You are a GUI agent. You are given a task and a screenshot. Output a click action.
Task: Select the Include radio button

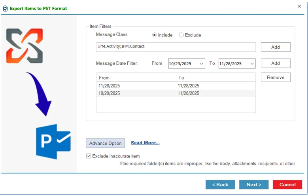[154, 35]
